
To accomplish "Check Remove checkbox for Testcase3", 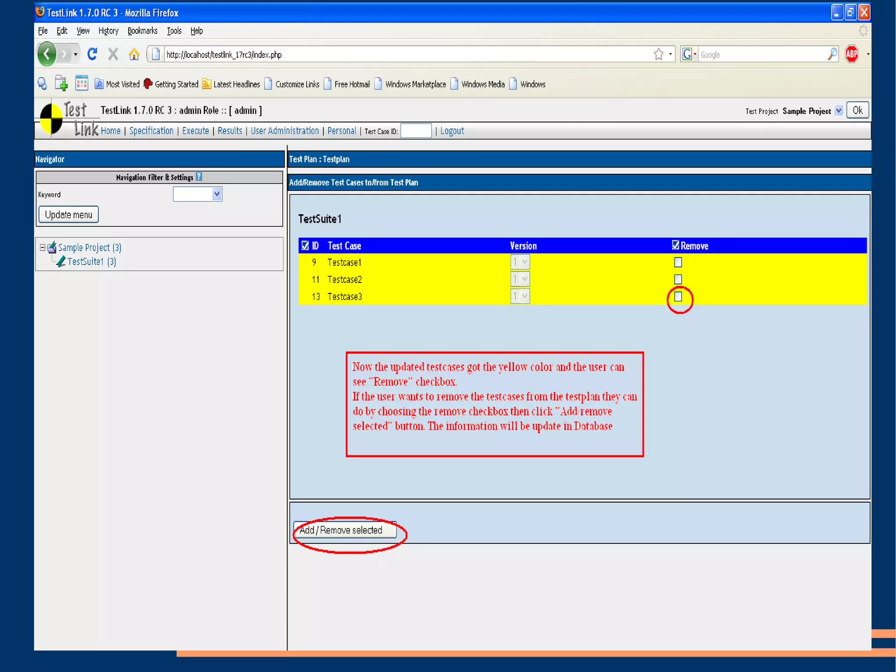I will tap(678, 296).
